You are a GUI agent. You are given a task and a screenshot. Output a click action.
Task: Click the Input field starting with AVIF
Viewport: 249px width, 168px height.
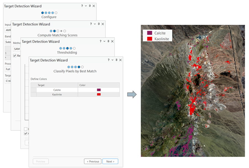(8, 30)
